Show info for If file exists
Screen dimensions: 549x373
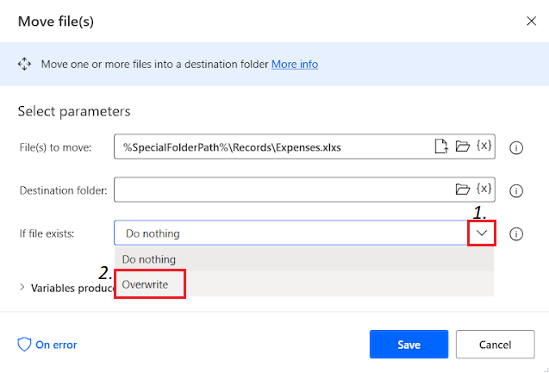coord(517,233)
